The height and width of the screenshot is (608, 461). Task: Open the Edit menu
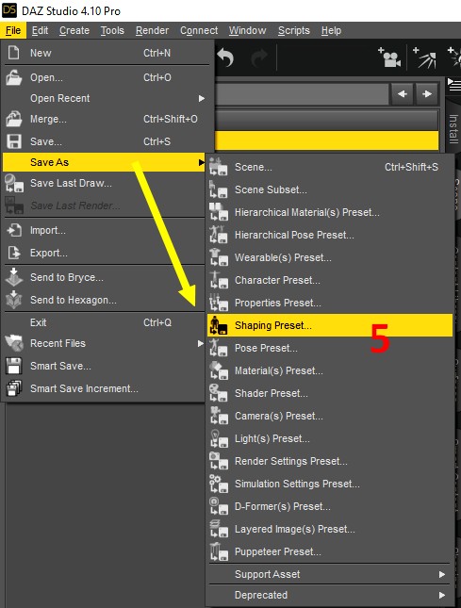(x=40, y=30)
